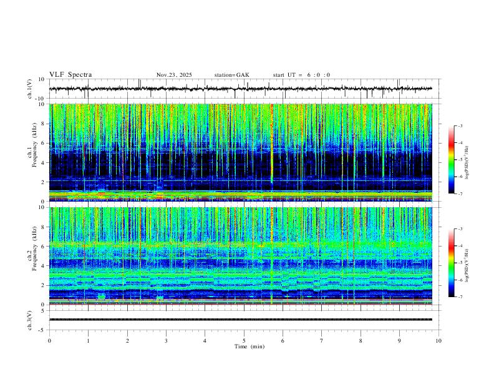Click time axis tick label '2'
Image resolution: width=494 pixels, height=382 pixels.
tap(127, 341)
